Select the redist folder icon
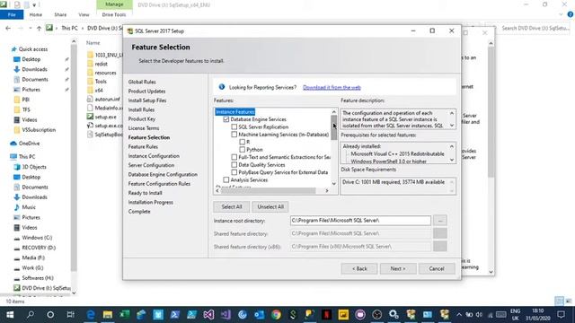Image resolution: width=575 pixels, height=323 pixels. coord(90,64)
